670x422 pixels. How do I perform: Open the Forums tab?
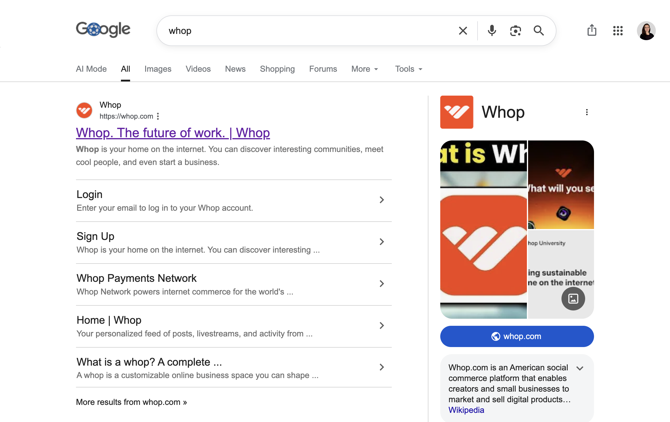[x=323, y=69]
